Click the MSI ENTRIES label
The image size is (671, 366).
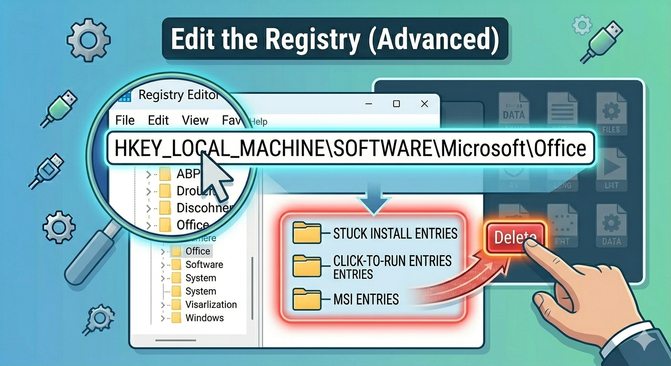(366, 299)
